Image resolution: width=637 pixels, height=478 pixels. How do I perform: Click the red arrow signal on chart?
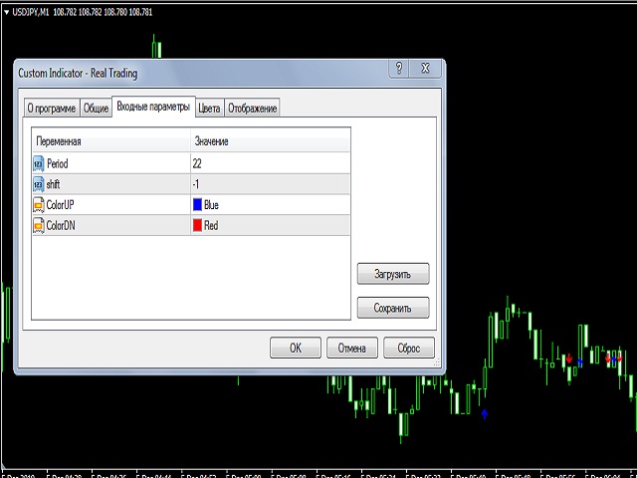click(568, 358)
